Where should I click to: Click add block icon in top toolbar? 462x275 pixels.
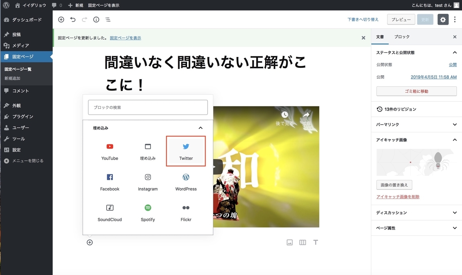(x=61, y=20)
